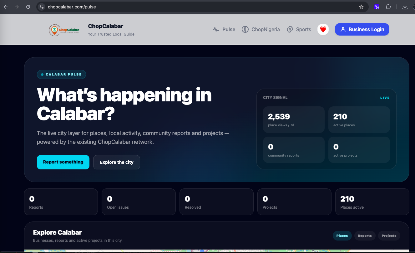Open site information icon in address bar
415x253 pixels.
tap(42, 7)
